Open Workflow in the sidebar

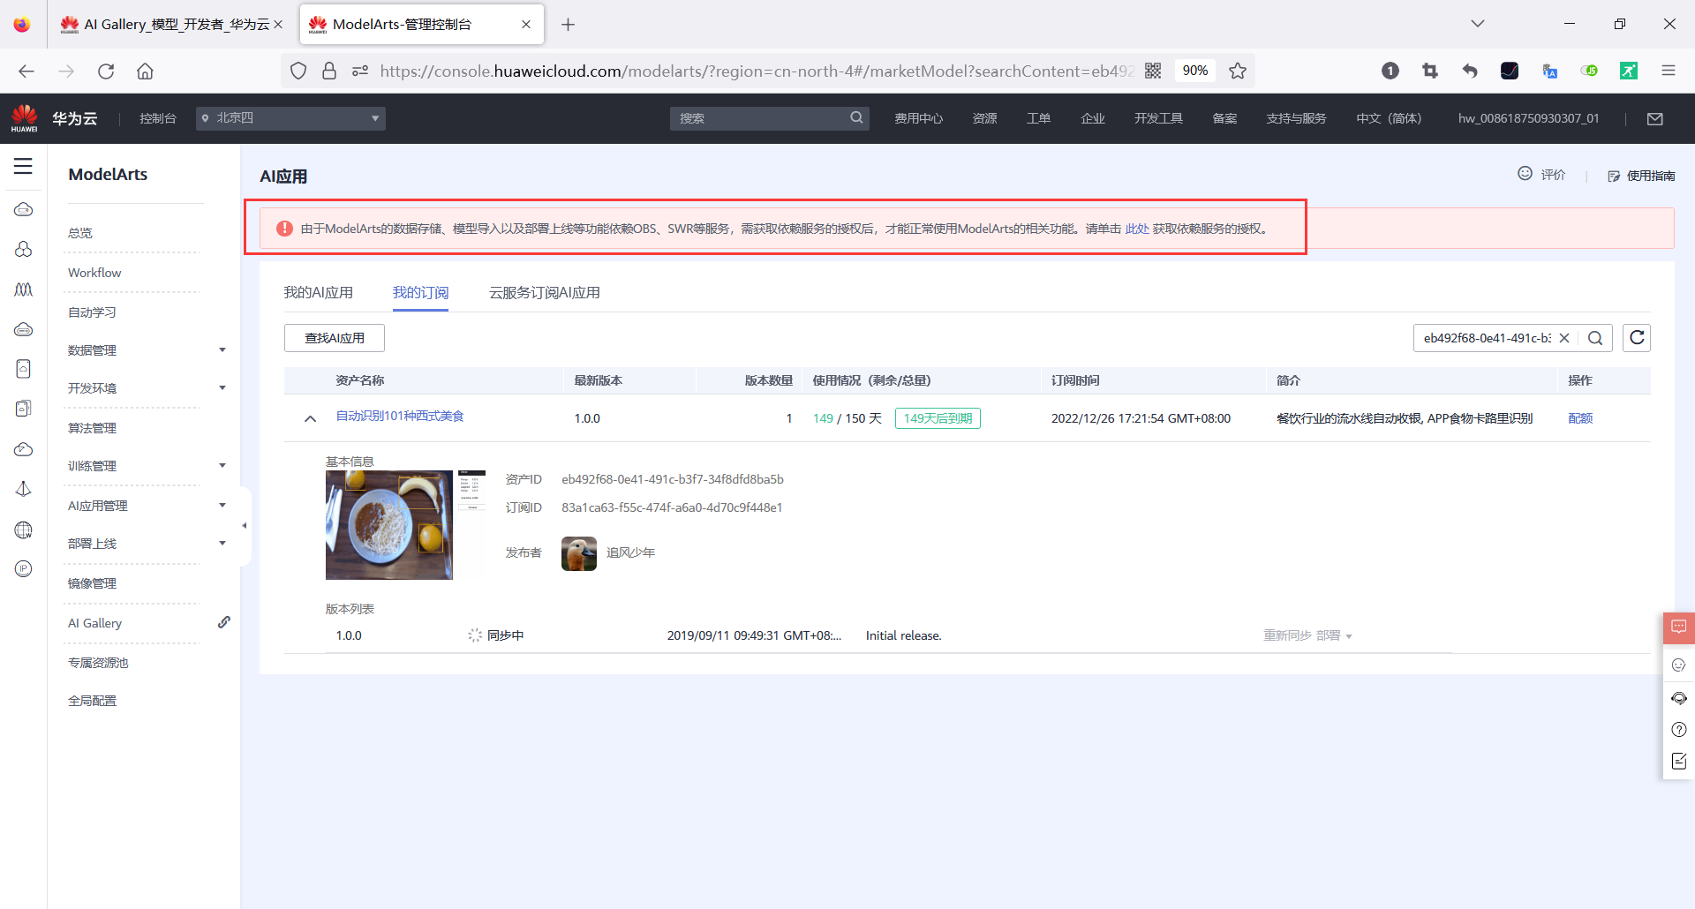coord(94,273)
